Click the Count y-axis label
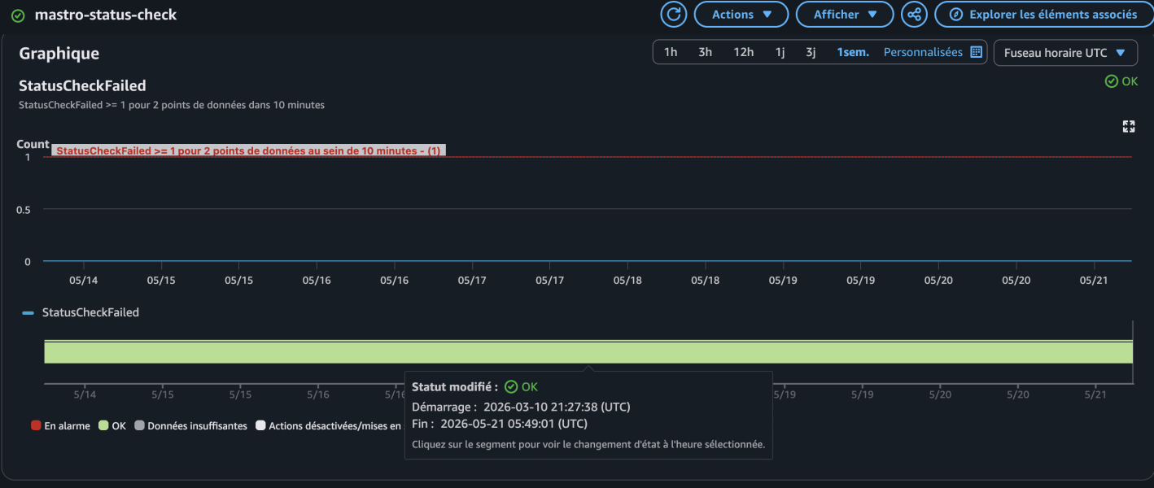This screenshot has height=488, width=1154. 33,144
